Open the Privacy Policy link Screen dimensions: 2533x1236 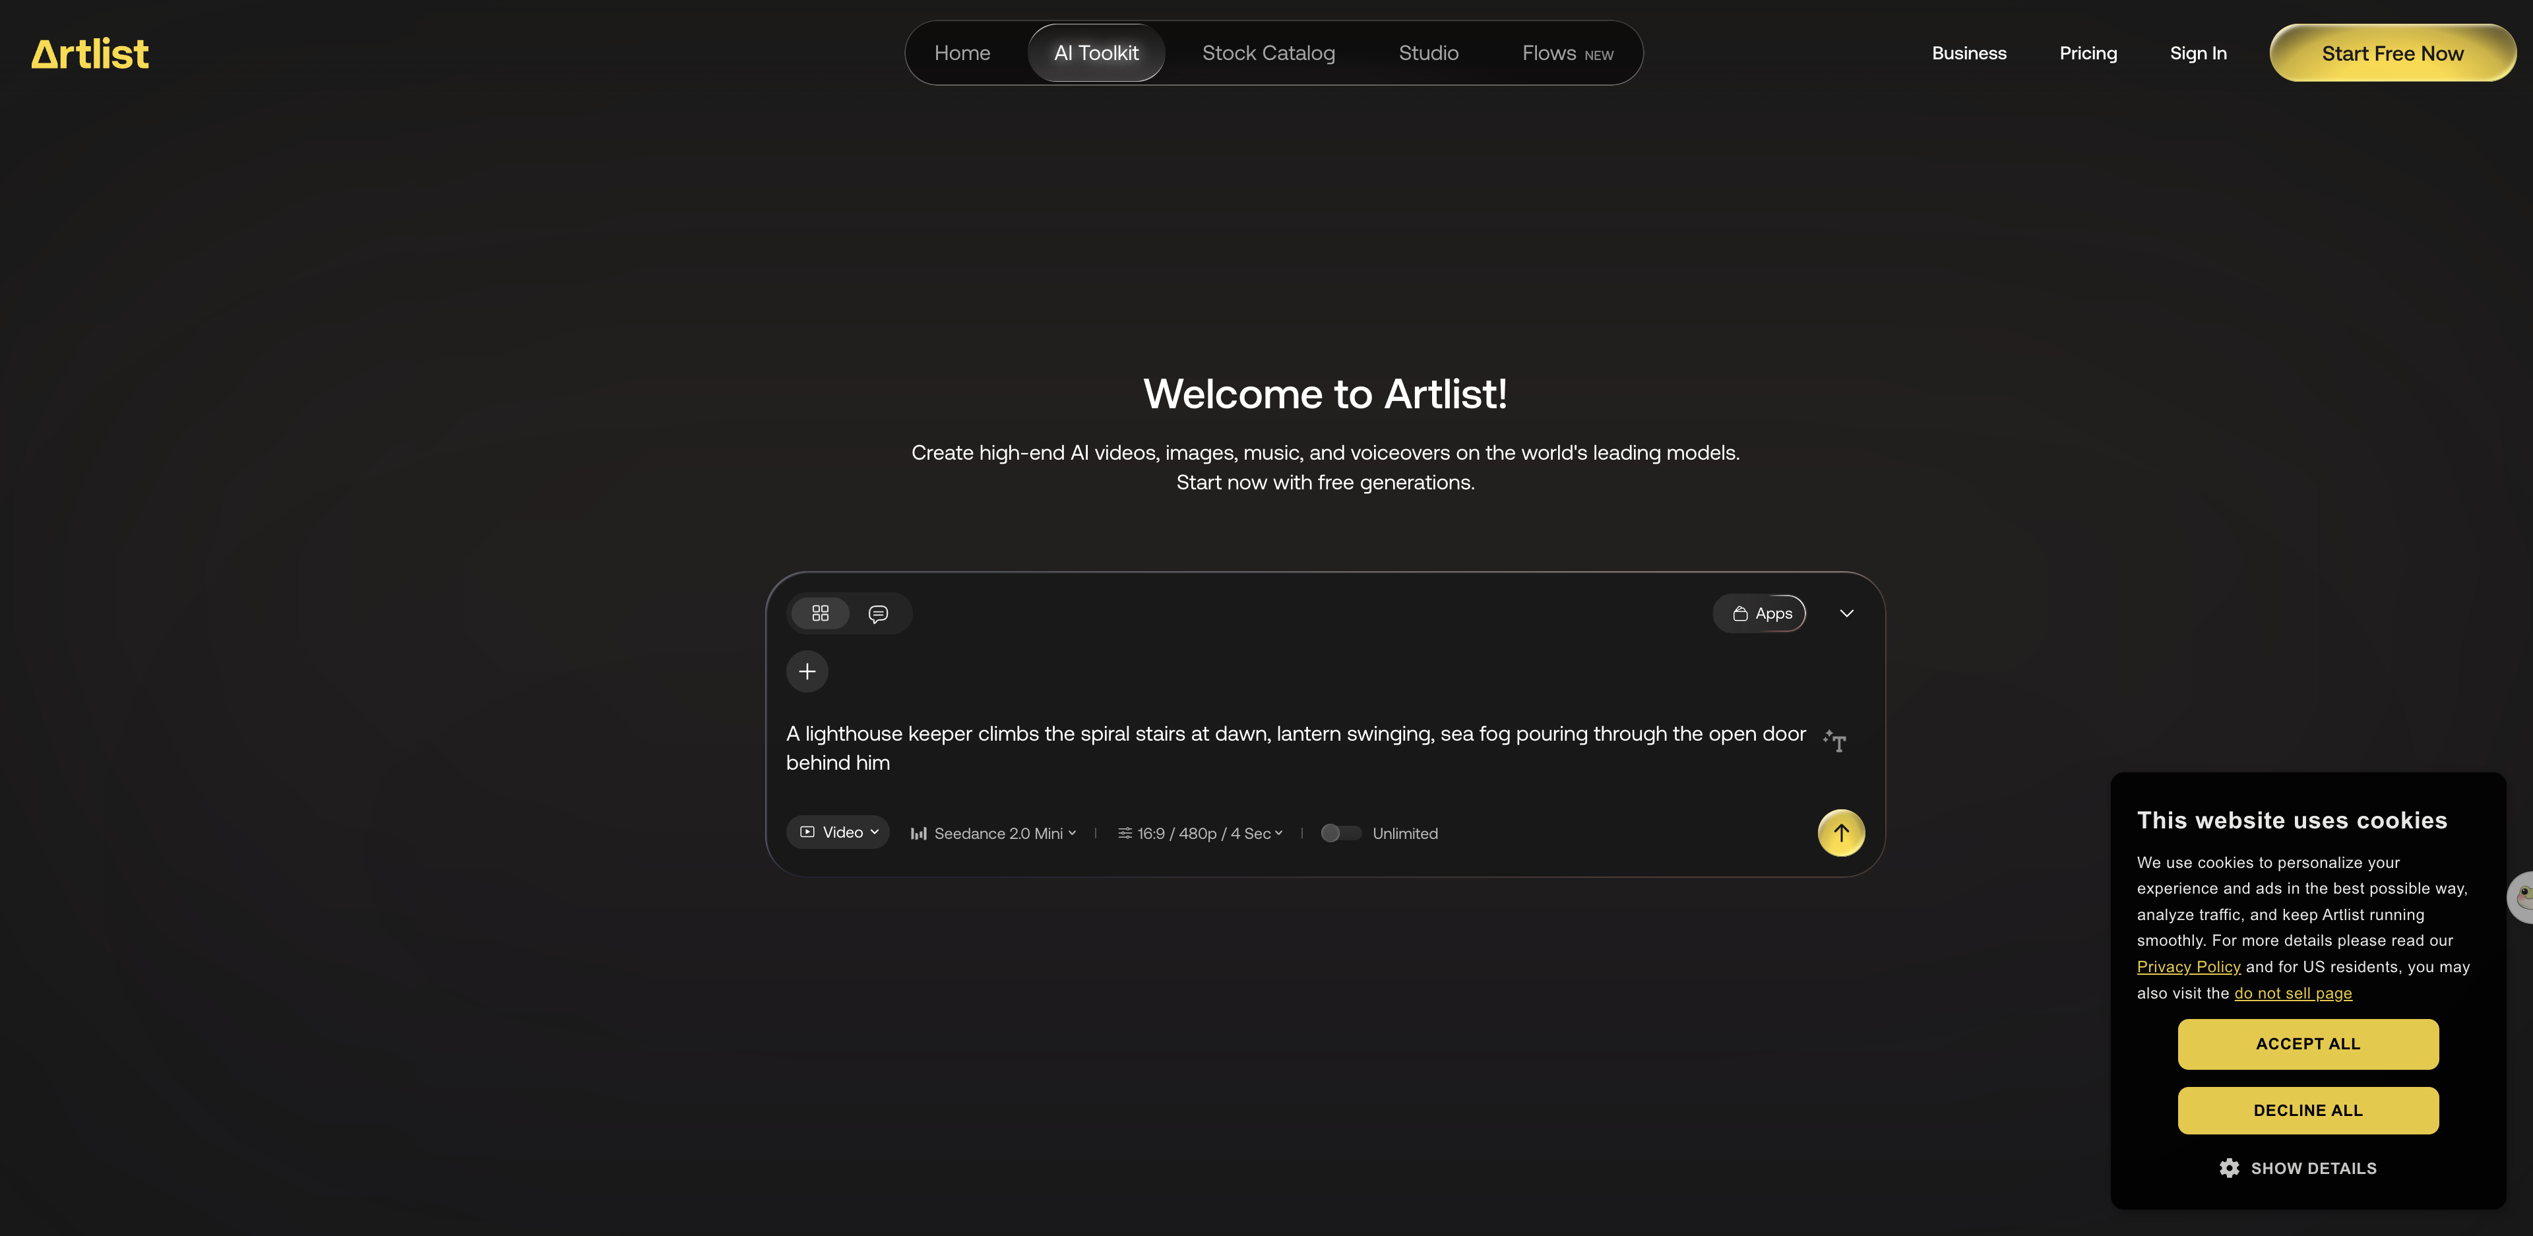[x=2188, y=967]
